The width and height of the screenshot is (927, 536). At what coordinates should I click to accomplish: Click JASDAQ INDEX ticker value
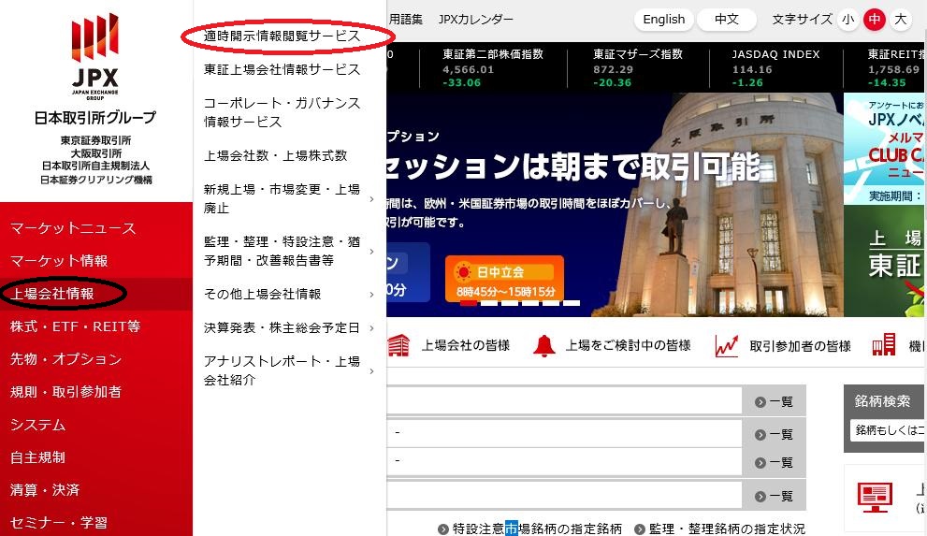click(x=752, y=70)
